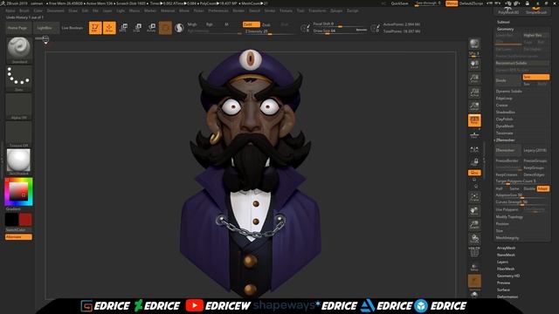Toggle the PolyF line fill icon

pos(474,252)
